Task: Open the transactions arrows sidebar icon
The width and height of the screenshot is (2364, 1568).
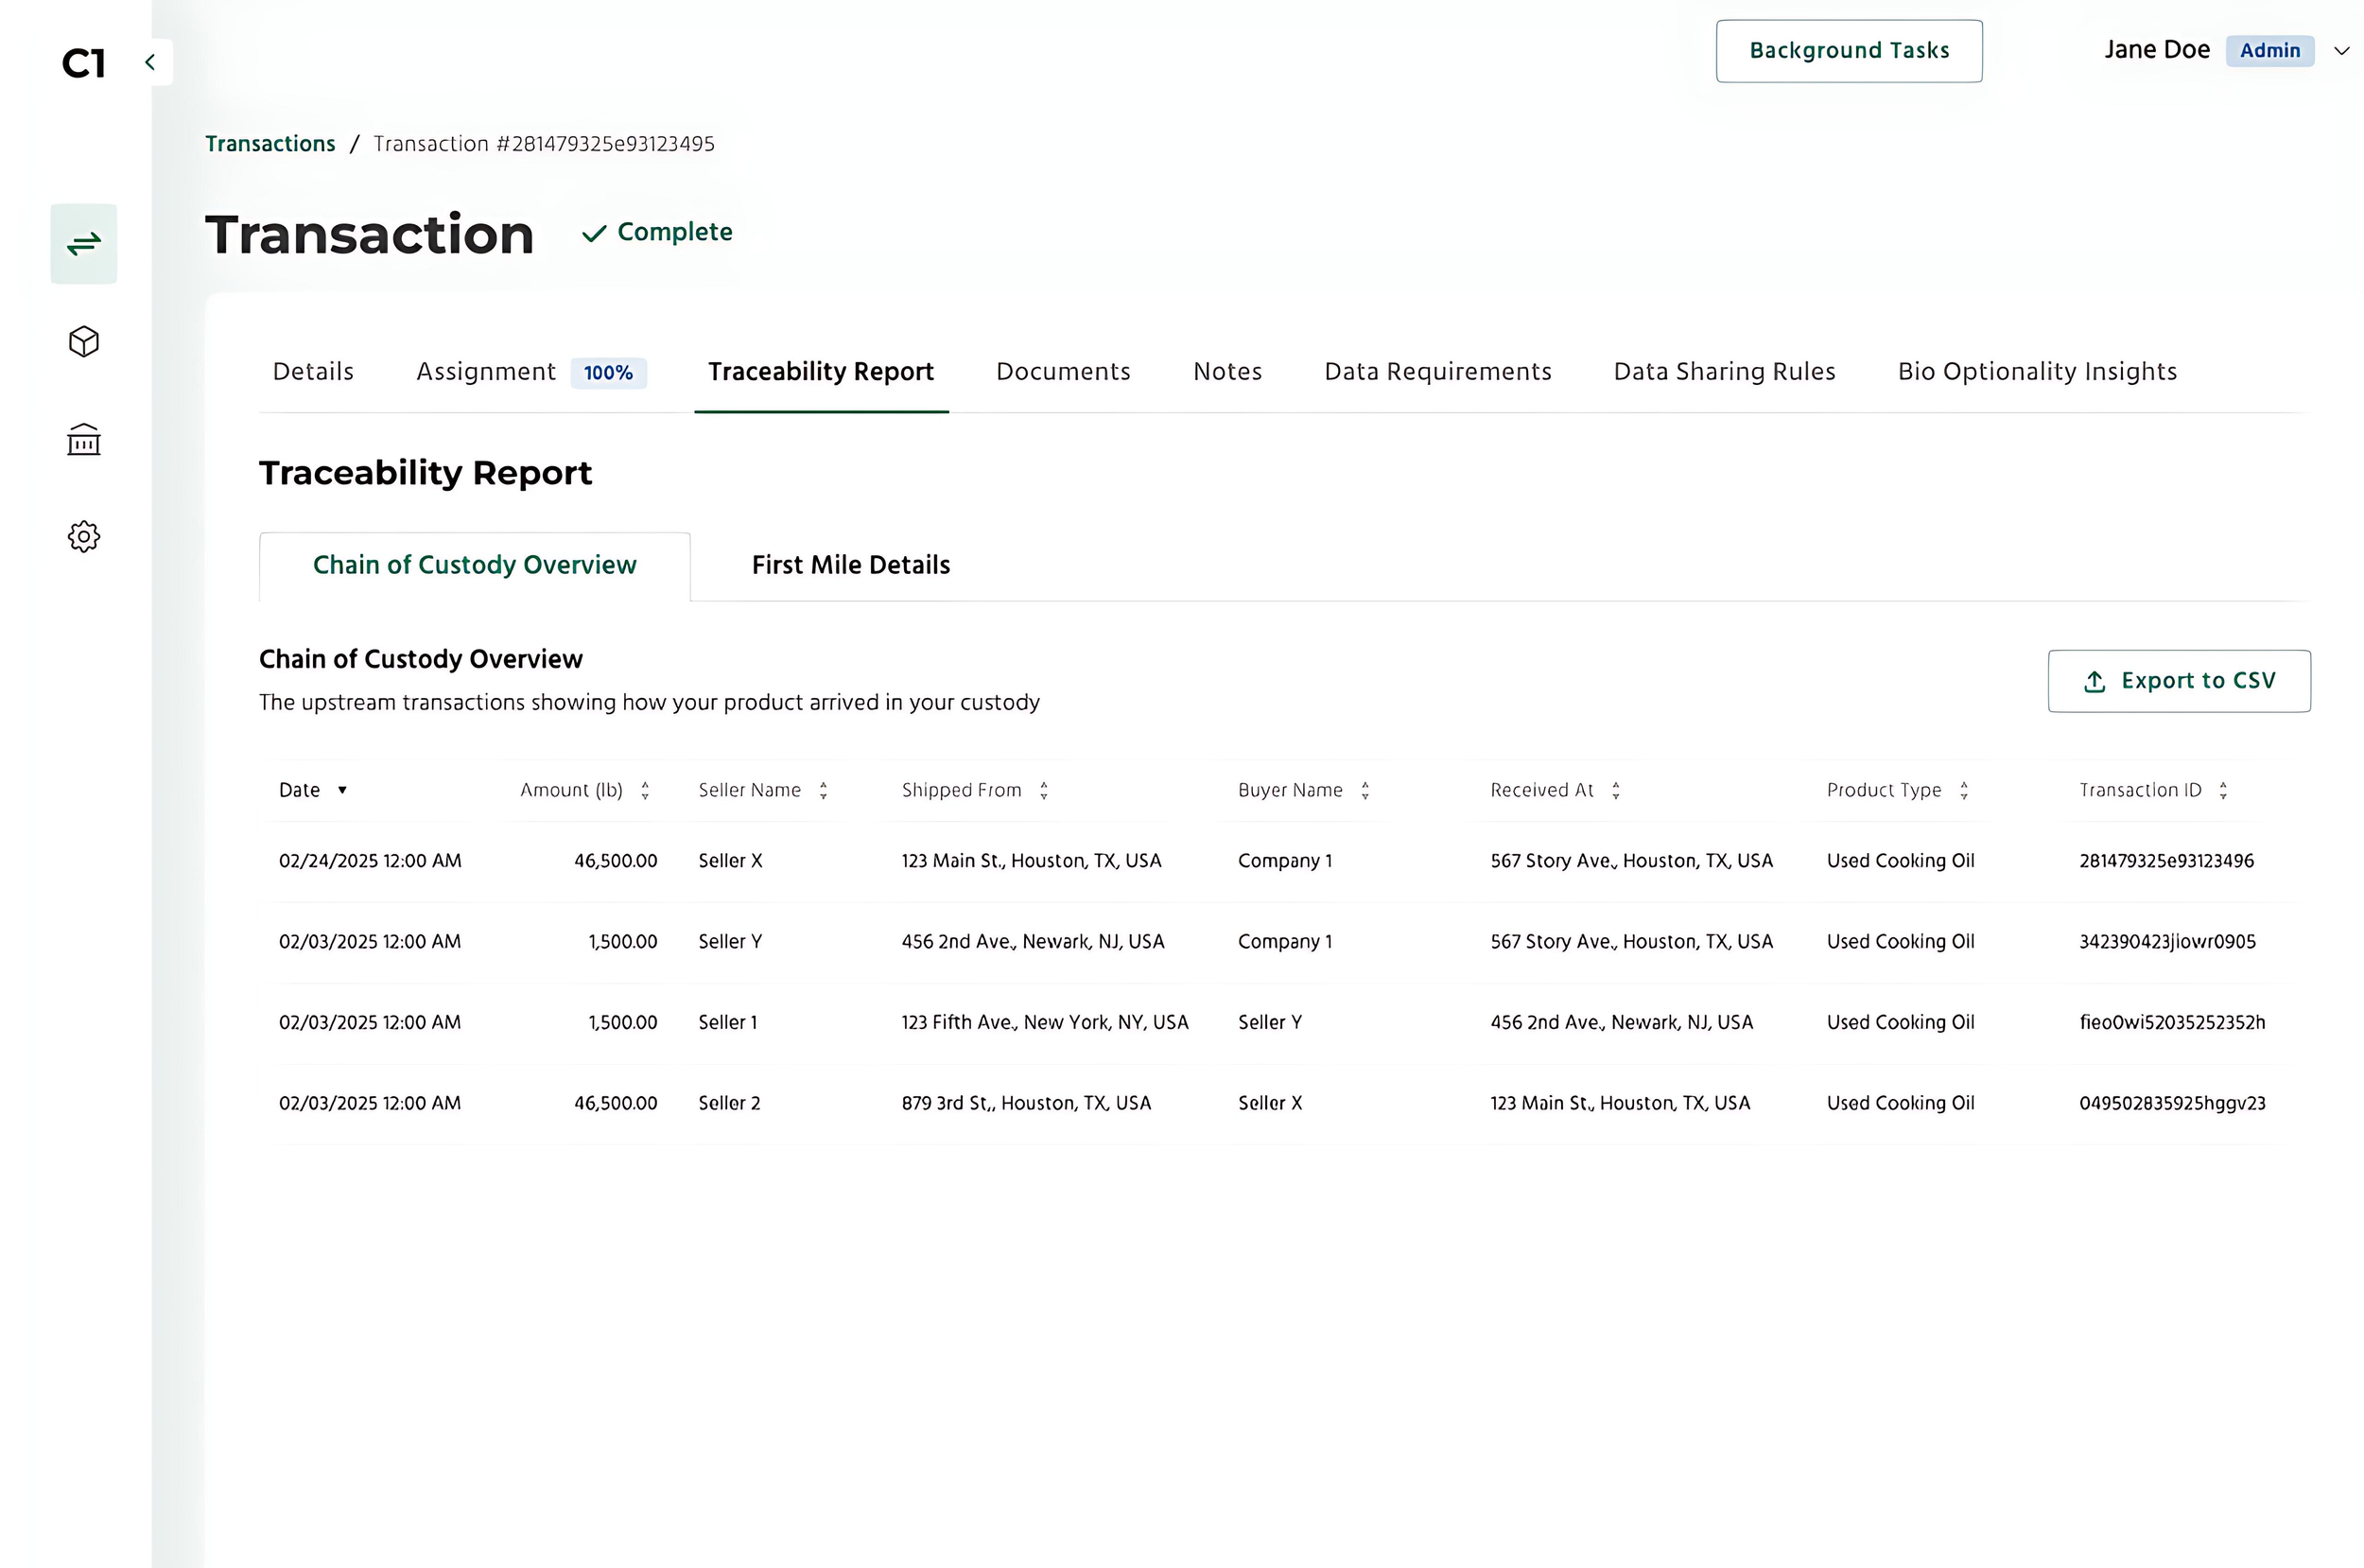Action: pyautogui.click(x=84, y=244)
